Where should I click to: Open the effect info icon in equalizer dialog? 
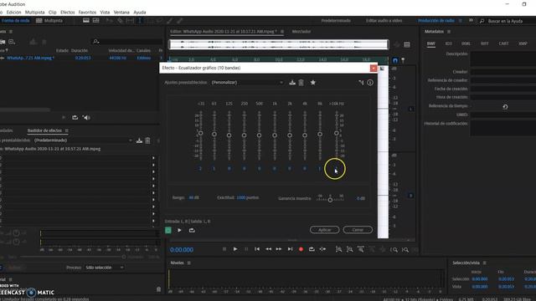[x=370, y=83]
